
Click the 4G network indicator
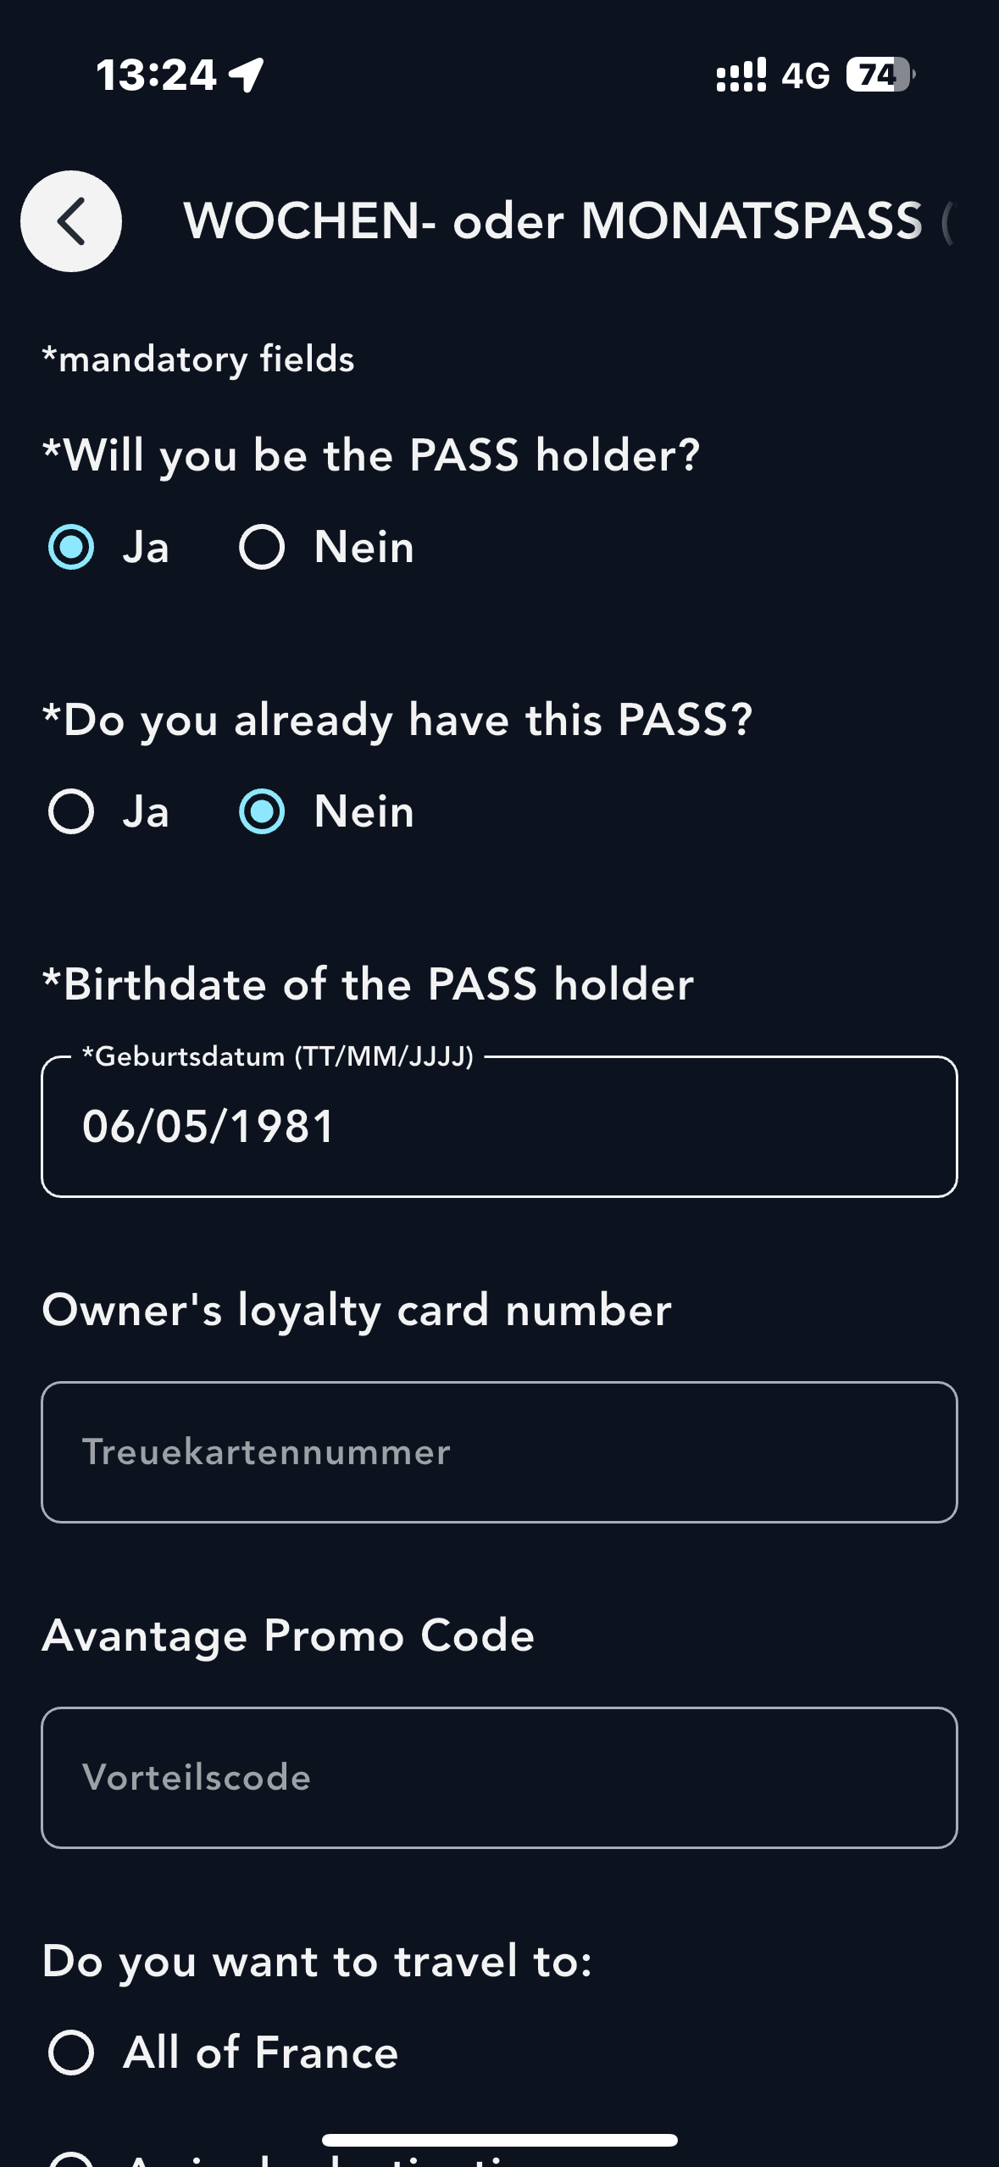click(805, 76)
